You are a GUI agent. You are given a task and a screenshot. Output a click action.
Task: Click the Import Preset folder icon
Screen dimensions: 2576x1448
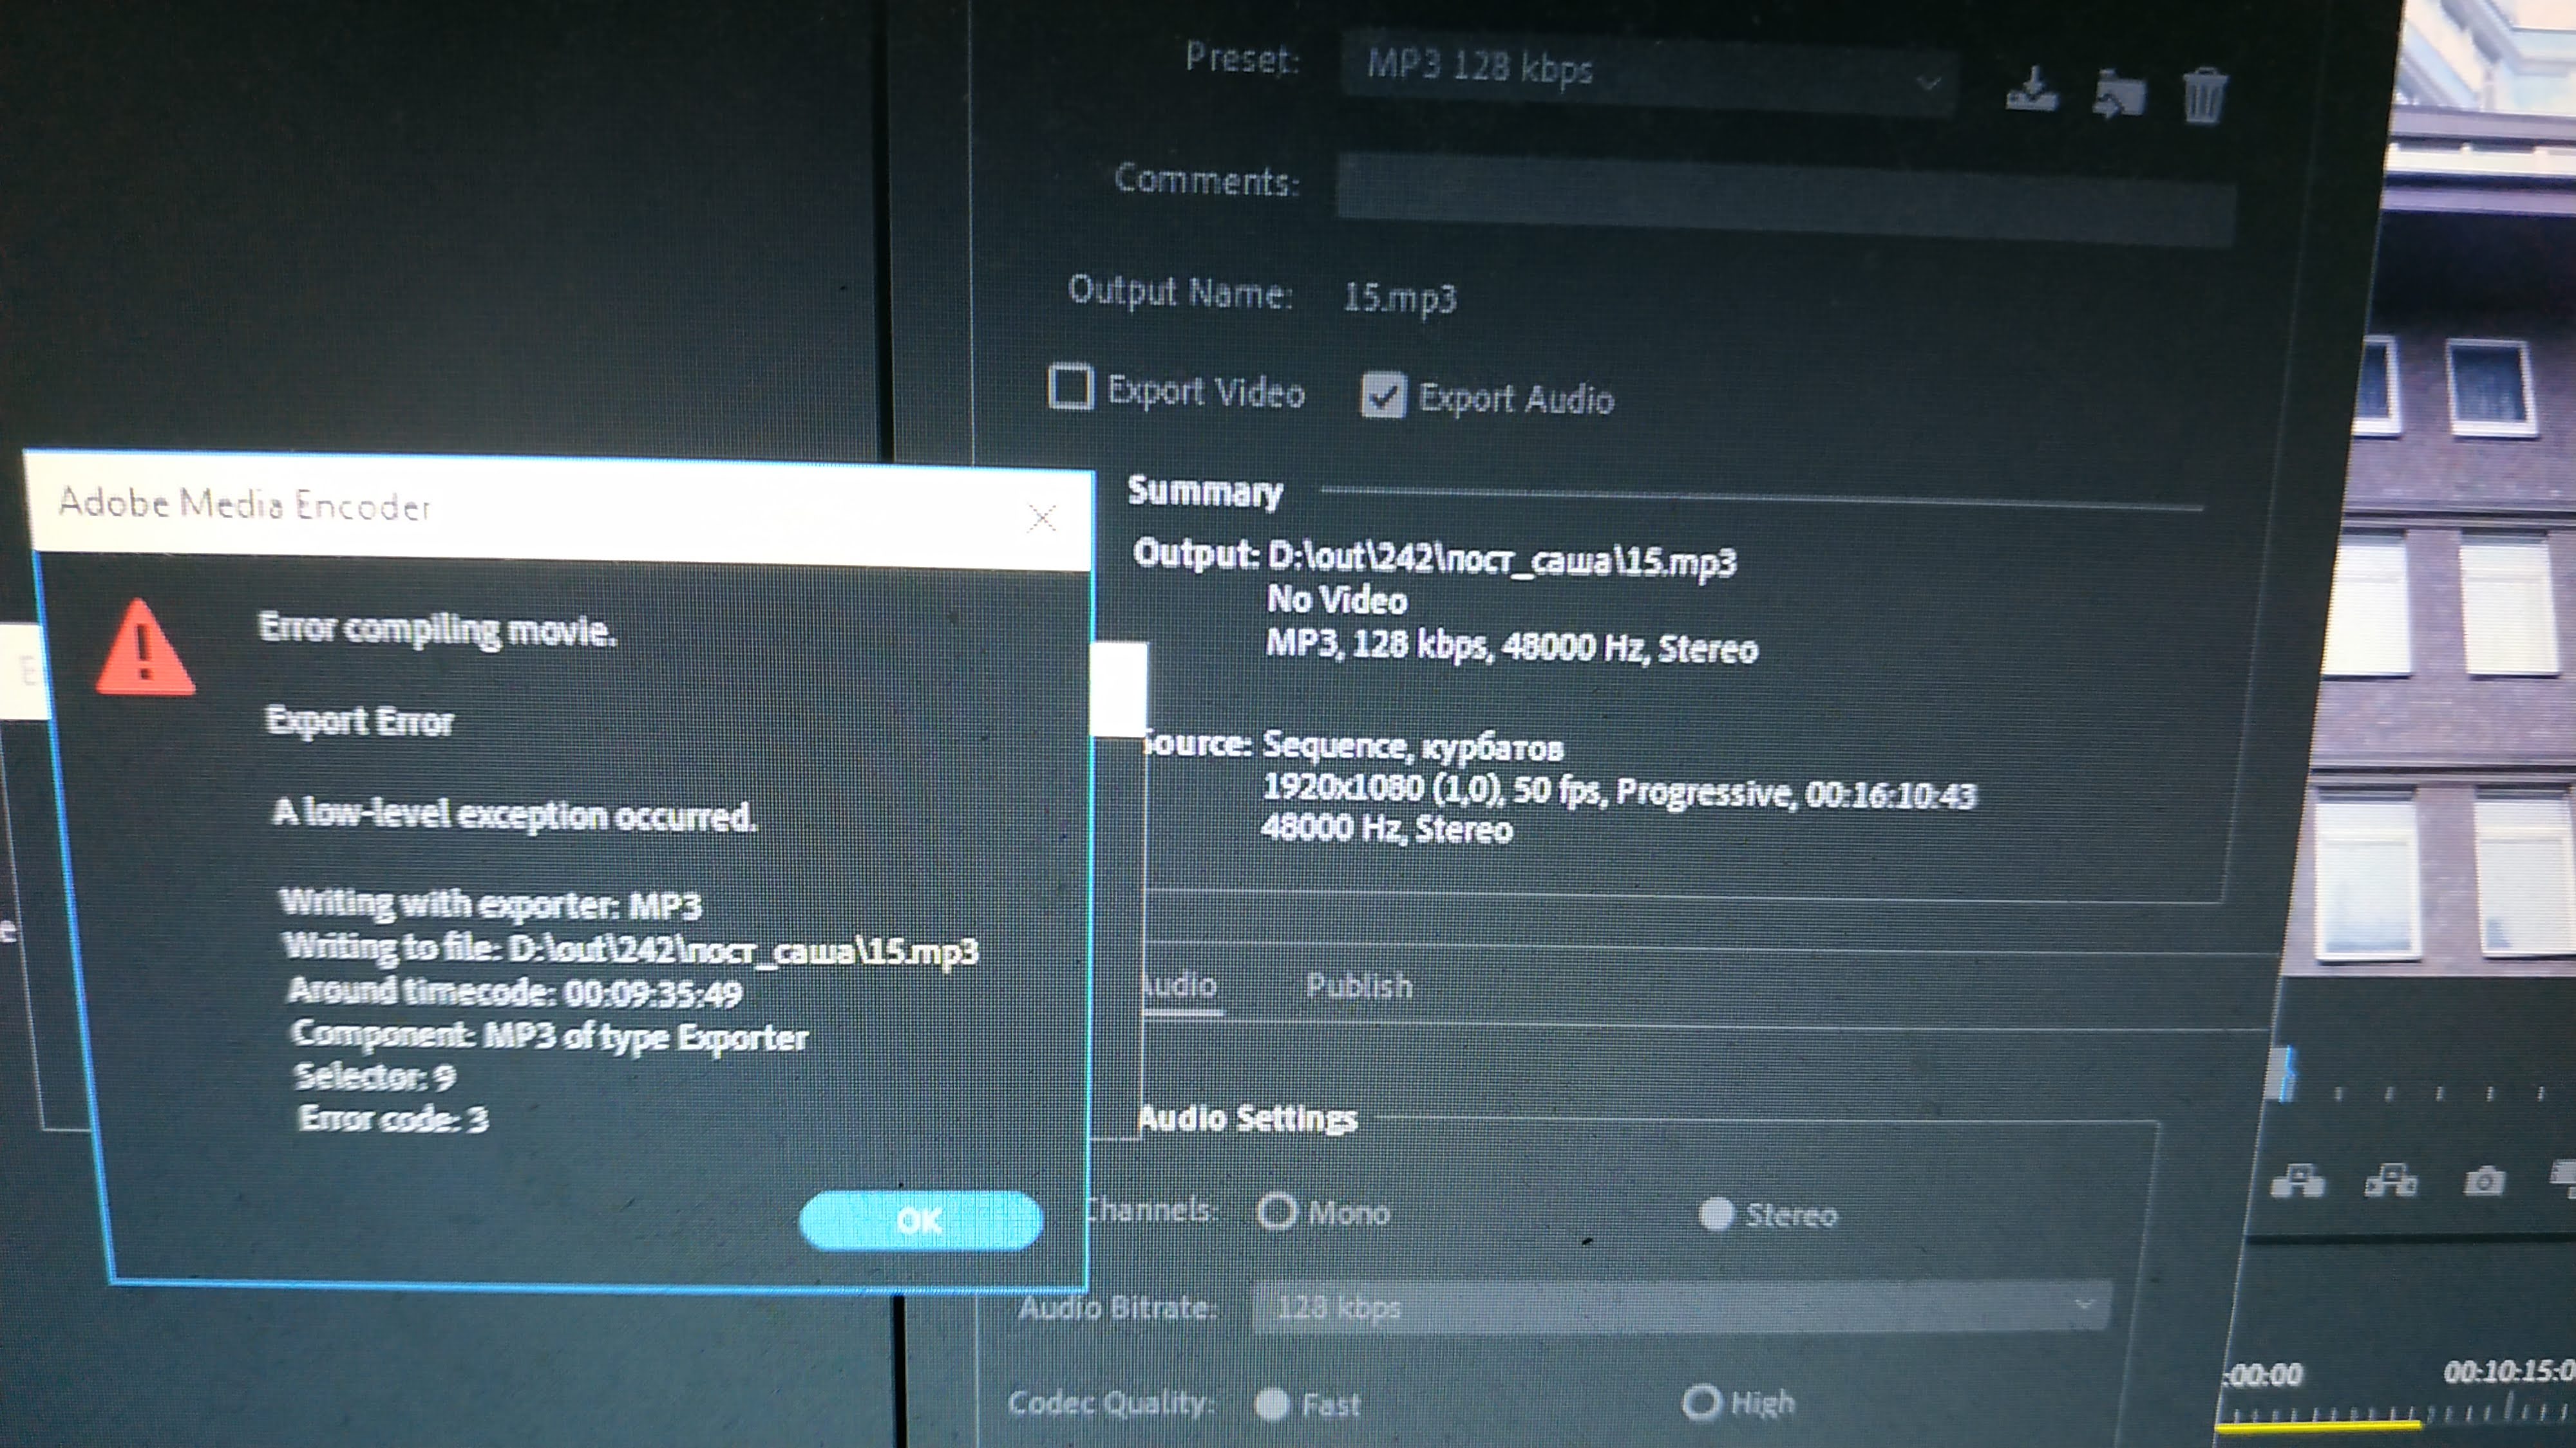pos(2119,94)
